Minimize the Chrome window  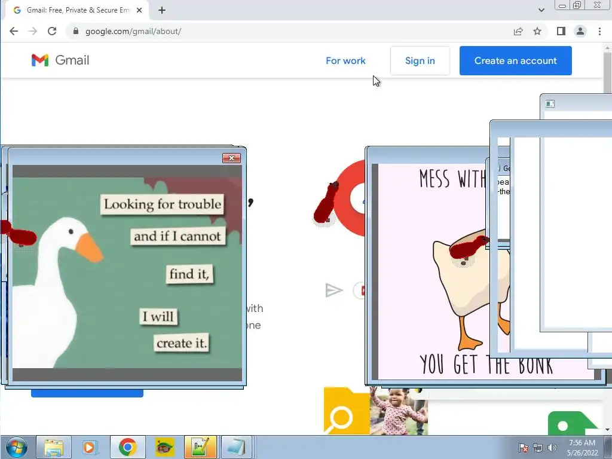[x=562, y=5]
